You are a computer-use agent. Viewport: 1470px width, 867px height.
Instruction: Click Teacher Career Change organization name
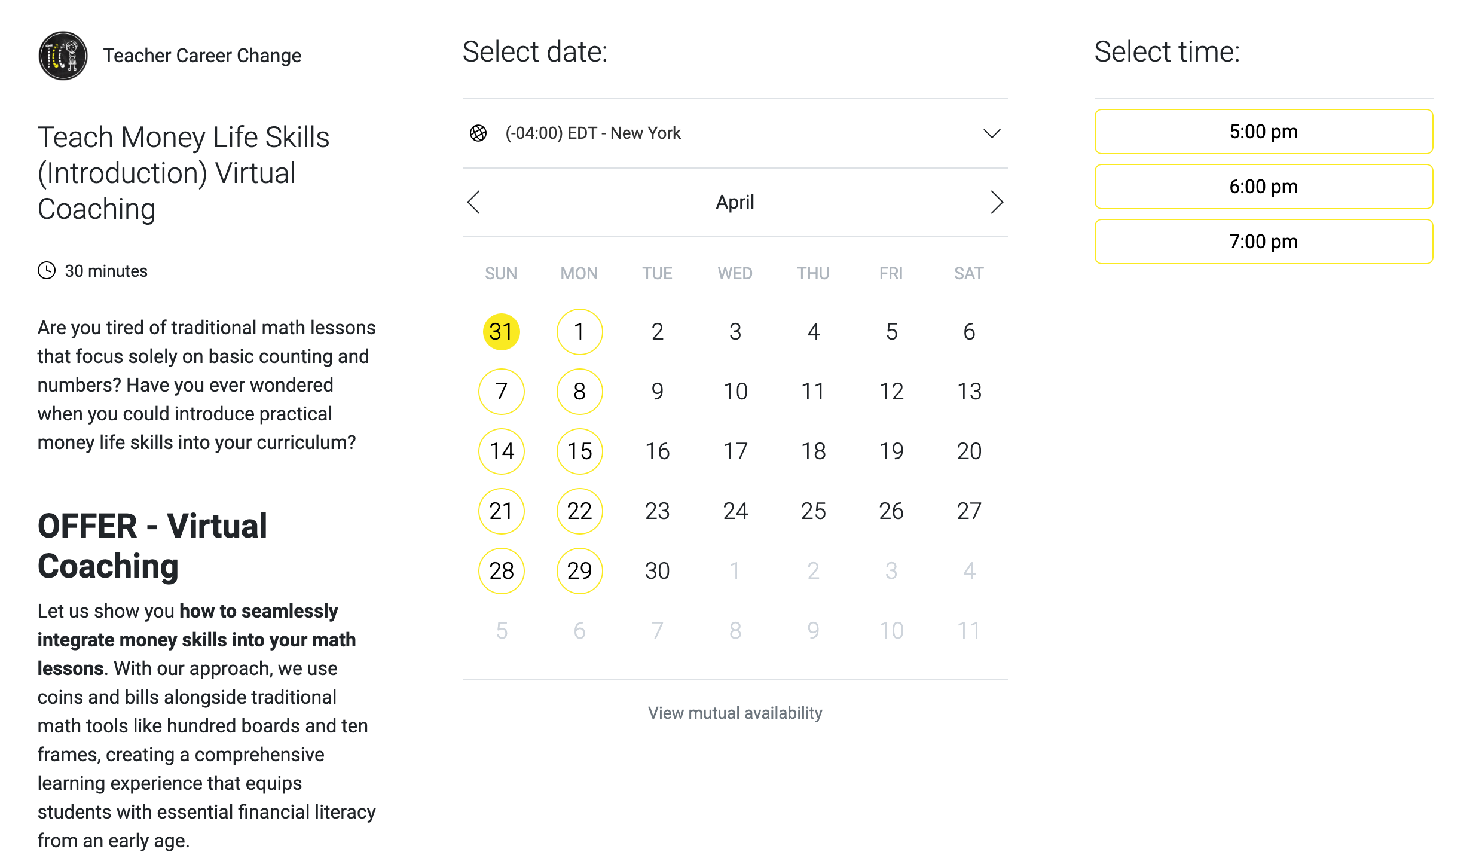pos(202,56)
